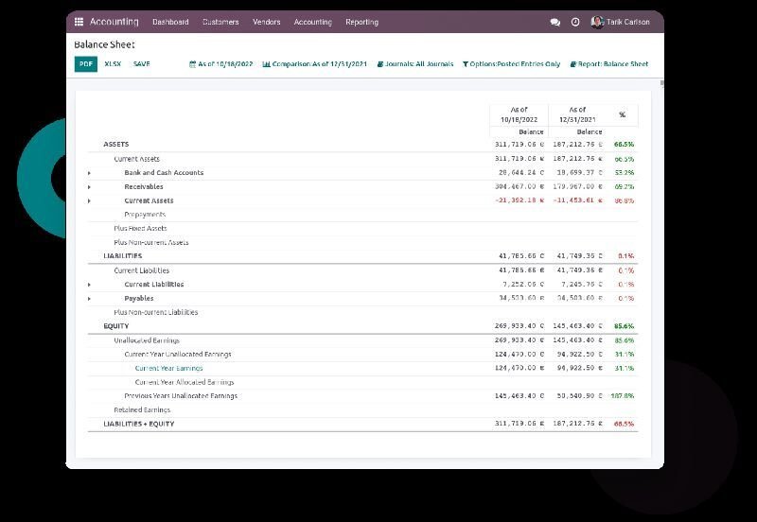Open the Dashboard menu
Viewport: 757px width, 522px height.
170,22
